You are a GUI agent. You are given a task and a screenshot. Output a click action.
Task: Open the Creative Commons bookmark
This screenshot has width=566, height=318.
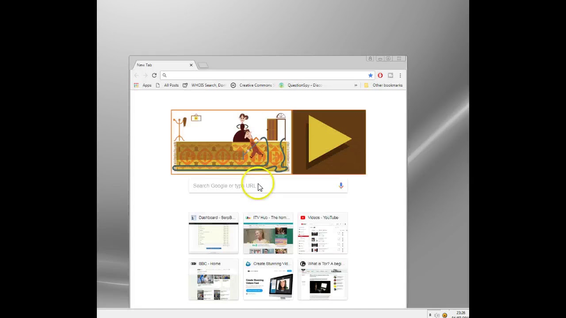click(252, 85)
